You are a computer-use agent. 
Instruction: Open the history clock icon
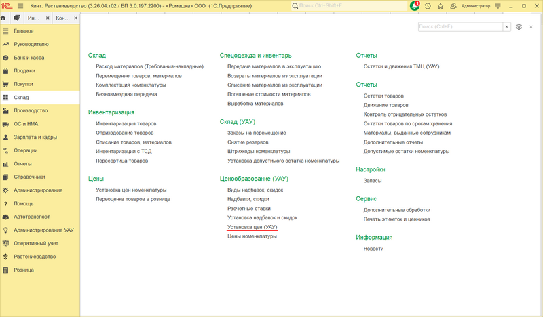(x=428, y=6)
